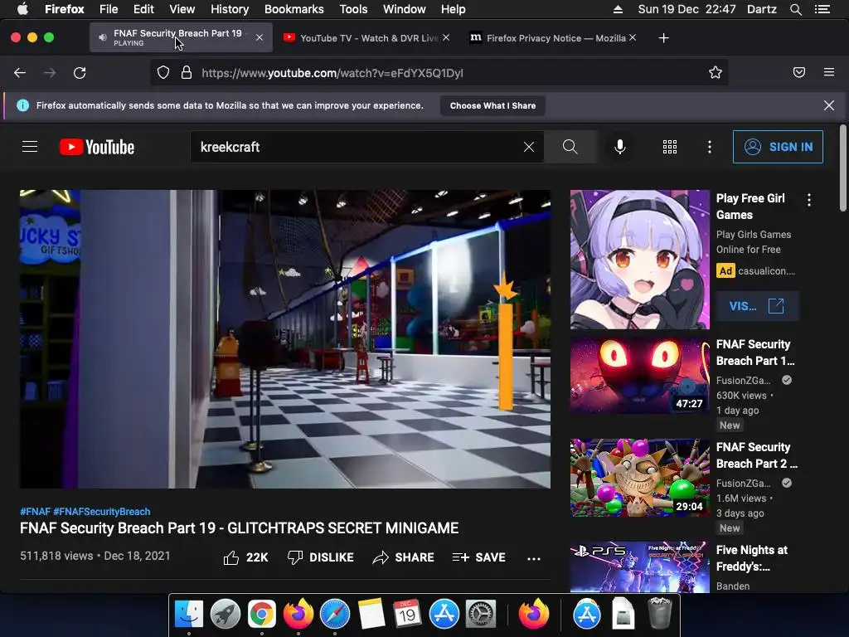Open YouTube settings three-dot menu
This screenshot has height=637, width=849.
pyautogui.click(x=710, y=147)
